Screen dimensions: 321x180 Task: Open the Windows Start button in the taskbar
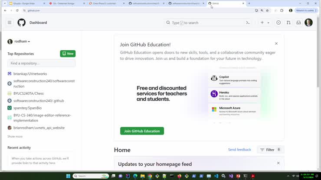[68, 176]
